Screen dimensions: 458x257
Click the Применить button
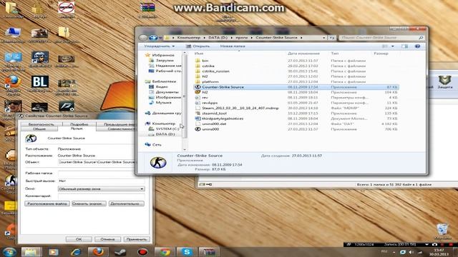coord(136,239)
